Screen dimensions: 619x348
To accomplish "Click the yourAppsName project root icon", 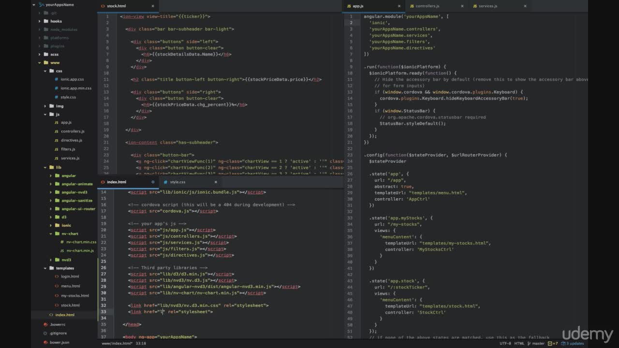I will pos(41,4).
